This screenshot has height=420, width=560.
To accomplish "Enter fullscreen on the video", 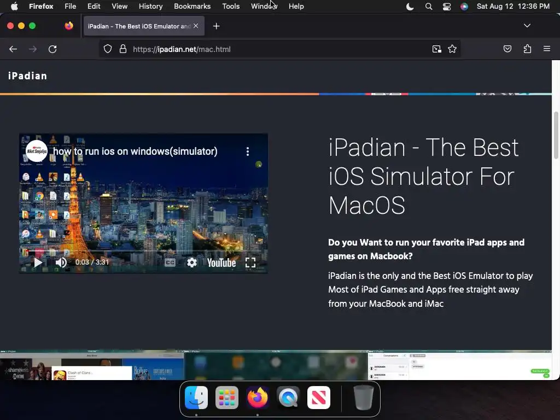I will click(250, 263).
